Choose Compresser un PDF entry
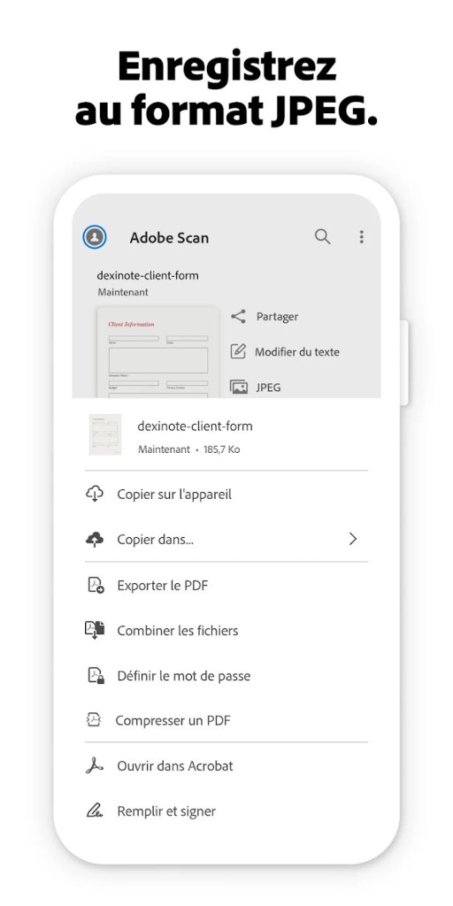This screenshot has height=906, width=453. click(x=226, y=720)
